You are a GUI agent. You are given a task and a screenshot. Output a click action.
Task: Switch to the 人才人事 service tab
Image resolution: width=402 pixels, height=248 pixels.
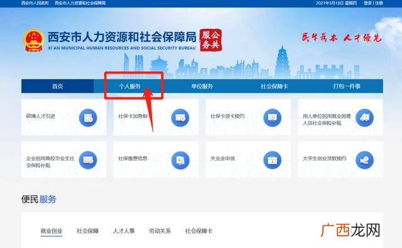(124, 231)
